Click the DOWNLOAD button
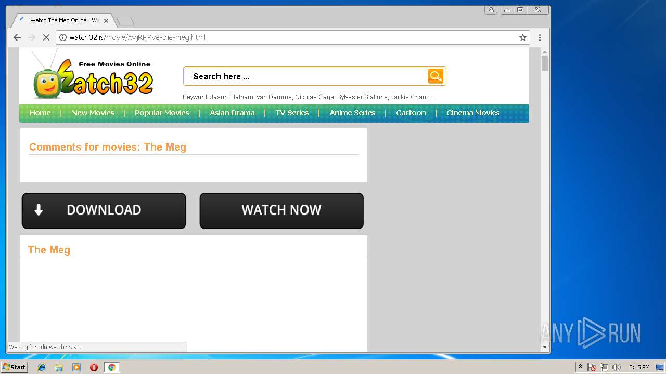Screen dimensions: 666x374 (x=104, y=210)
